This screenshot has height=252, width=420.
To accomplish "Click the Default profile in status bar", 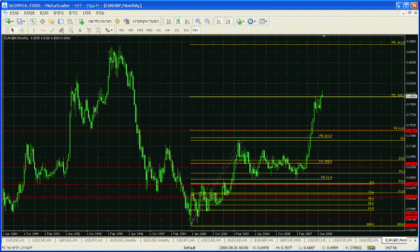I will tap(190, 248).
